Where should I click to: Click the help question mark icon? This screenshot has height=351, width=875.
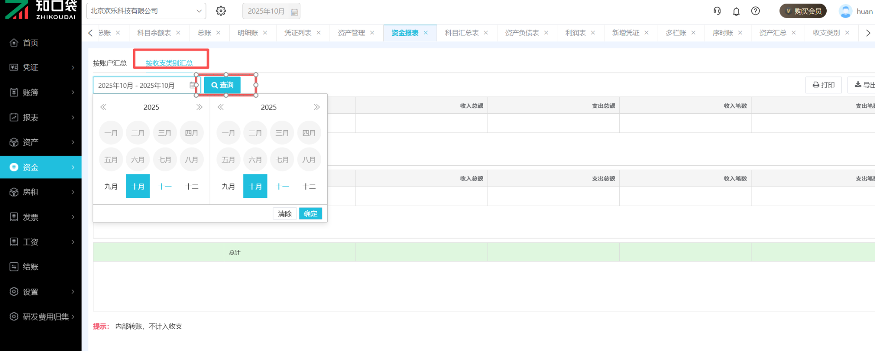click(x=755, y=11)
